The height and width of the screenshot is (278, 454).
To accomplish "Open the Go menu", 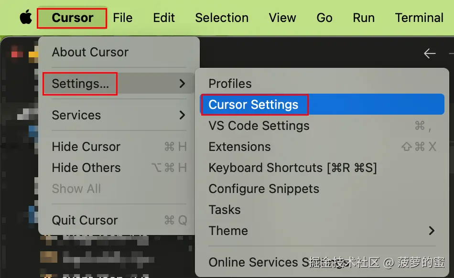I will pyautogui.click(x=324, y=18).
